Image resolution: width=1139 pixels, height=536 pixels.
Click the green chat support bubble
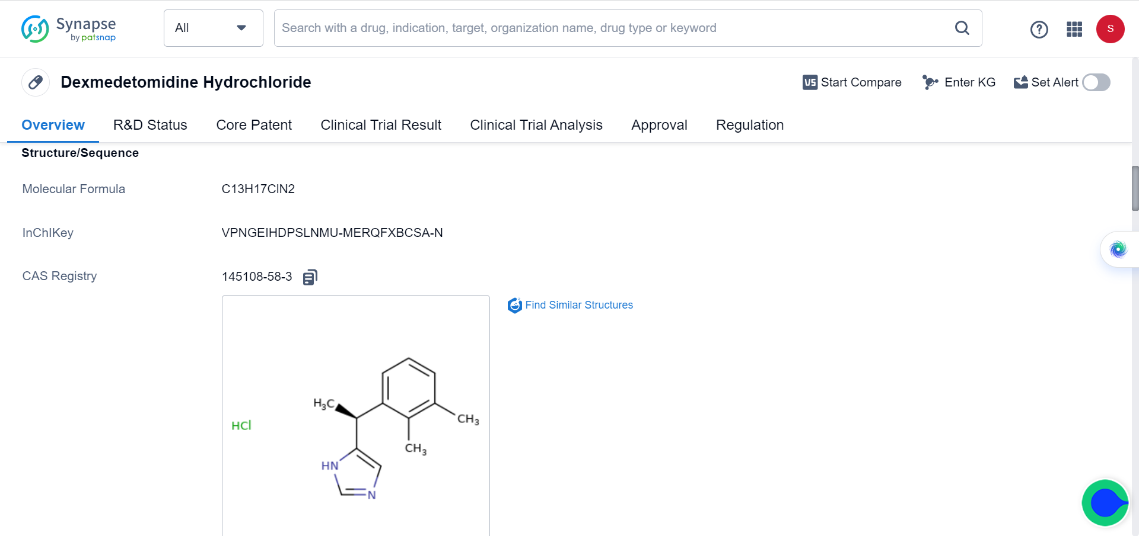click(1105, 503)
